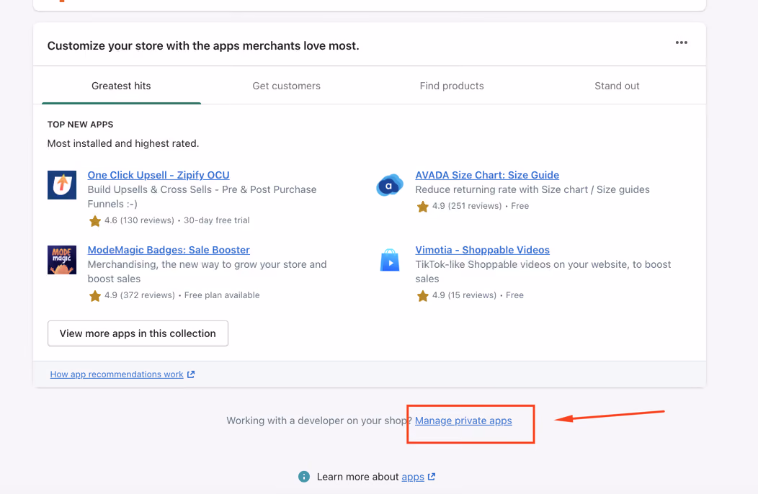Open How app recommendations work link

tap(117, 374)
